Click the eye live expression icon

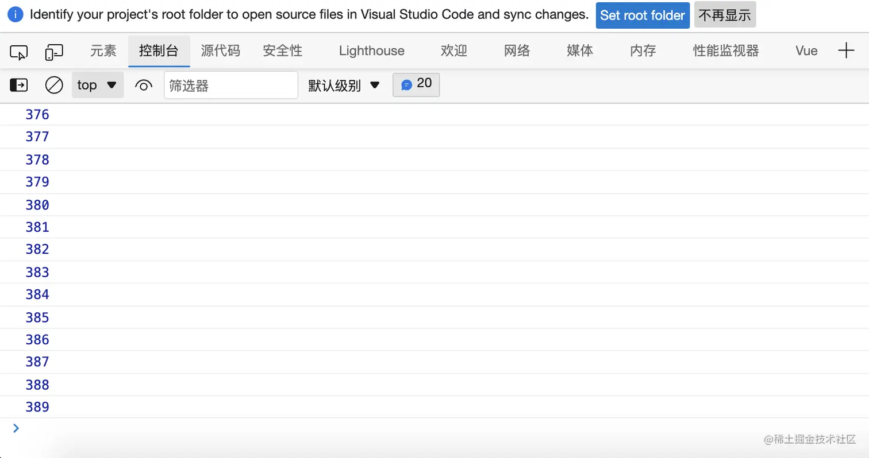[143, 86]
